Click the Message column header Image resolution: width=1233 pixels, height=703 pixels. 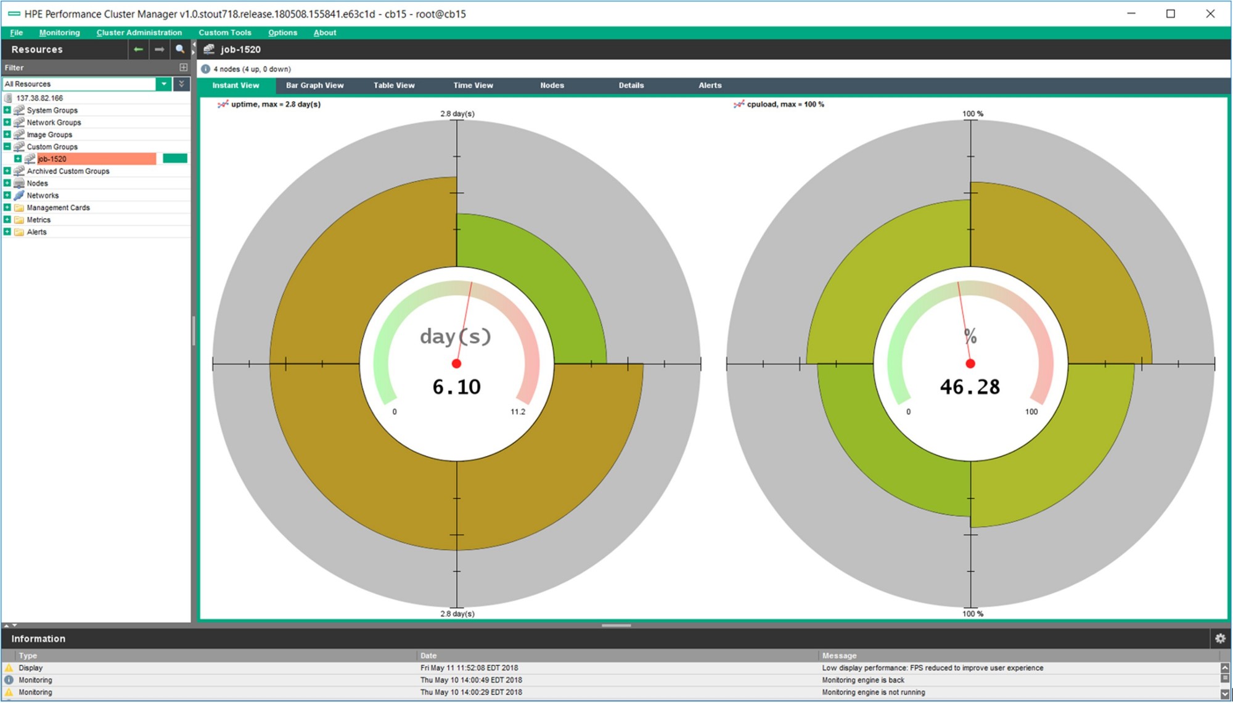coord(1018,656)
